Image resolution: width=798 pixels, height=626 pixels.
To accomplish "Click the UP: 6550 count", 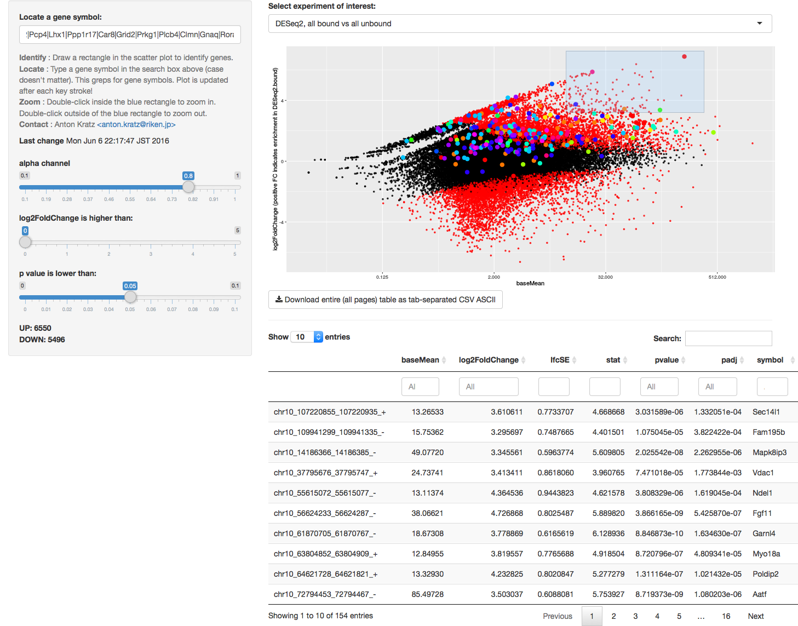I will click(35, 328).
